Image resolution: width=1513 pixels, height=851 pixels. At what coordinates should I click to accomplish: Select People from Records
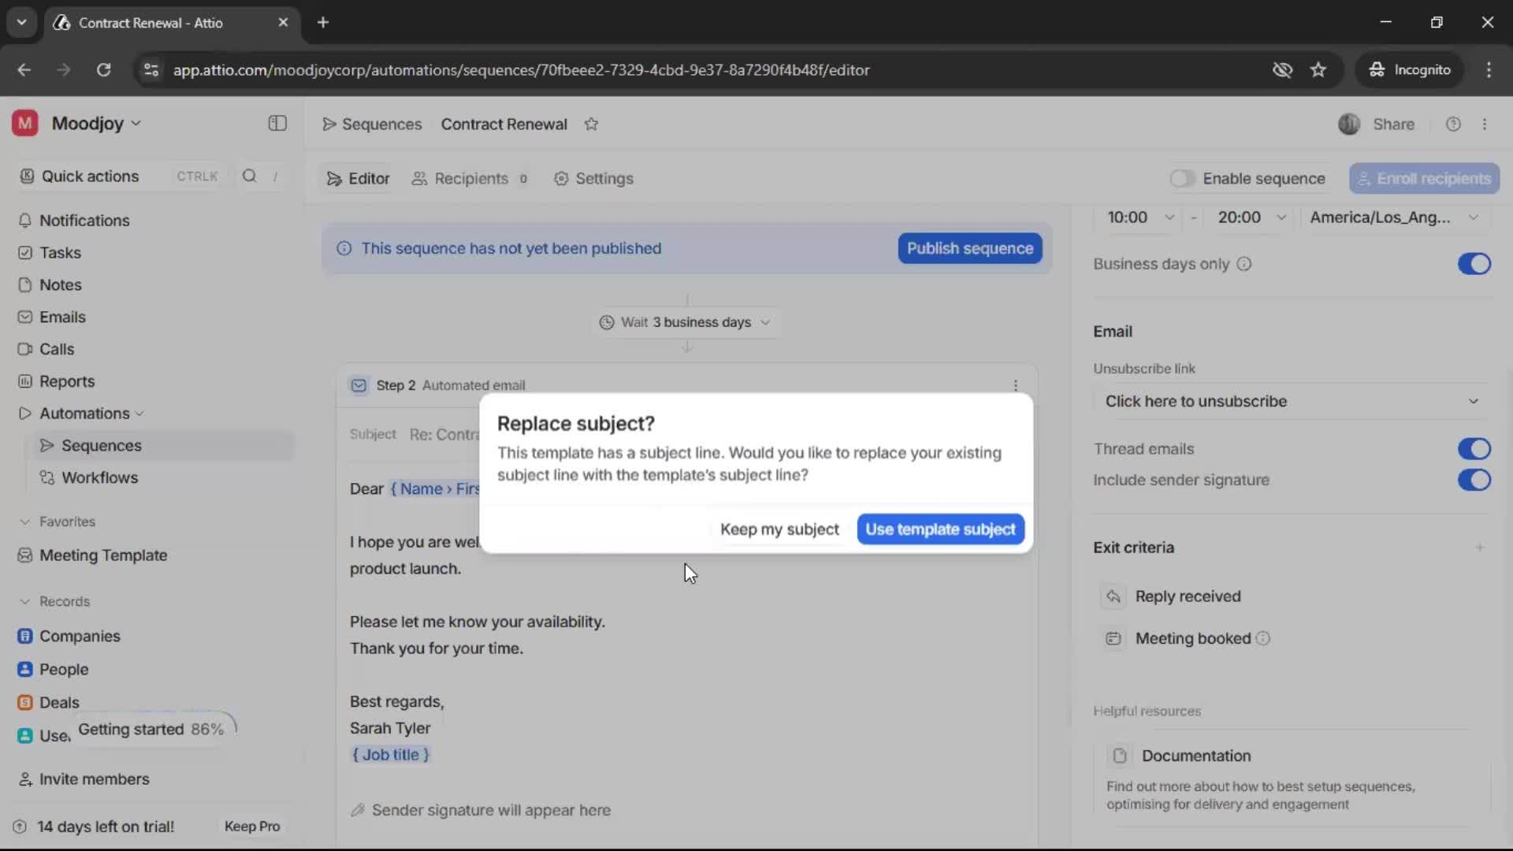pos(63,669)
